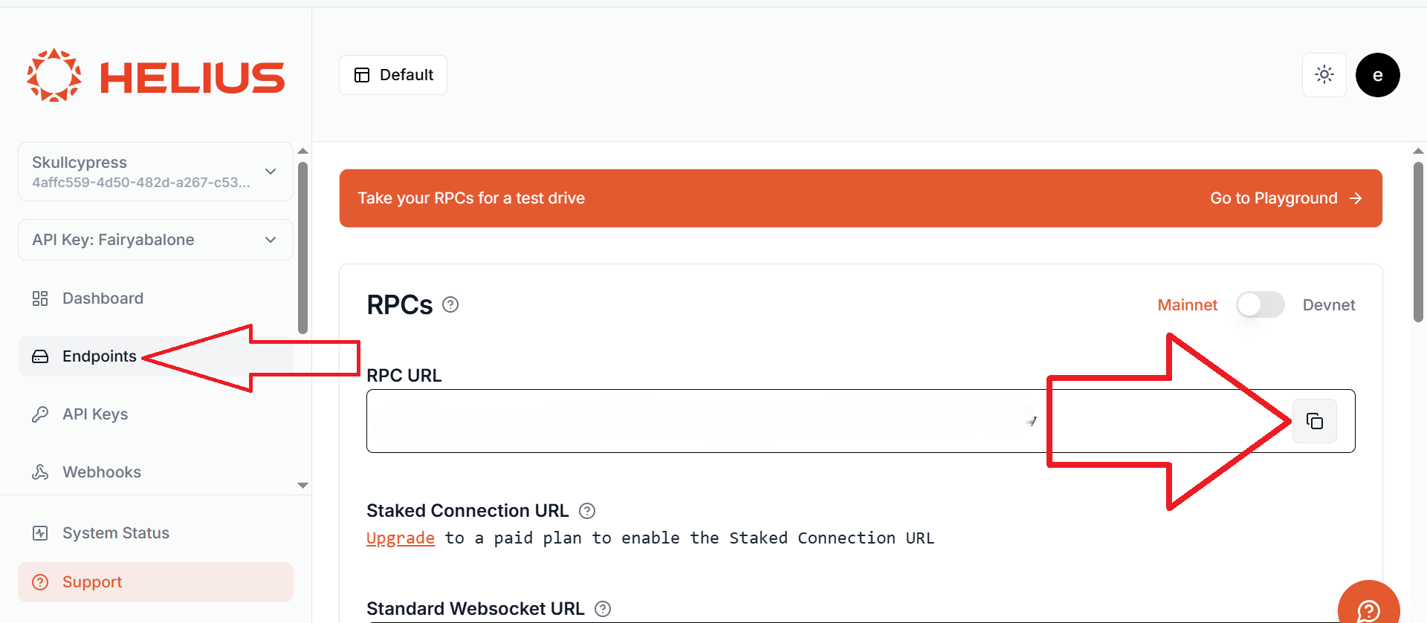
Task: Click the sidebar scroll down arrow
Action: coord(302,486)
